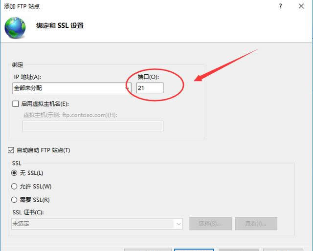This screenshot has width=313, height=251.
Task: Click the help question mark button
Action: click(280, 6)
